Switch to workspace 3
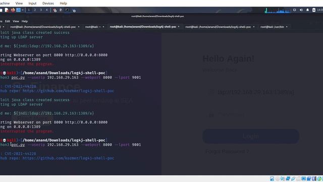Viewport: 323px width, 182px height. pyautogui.click(x=41, y=10)
